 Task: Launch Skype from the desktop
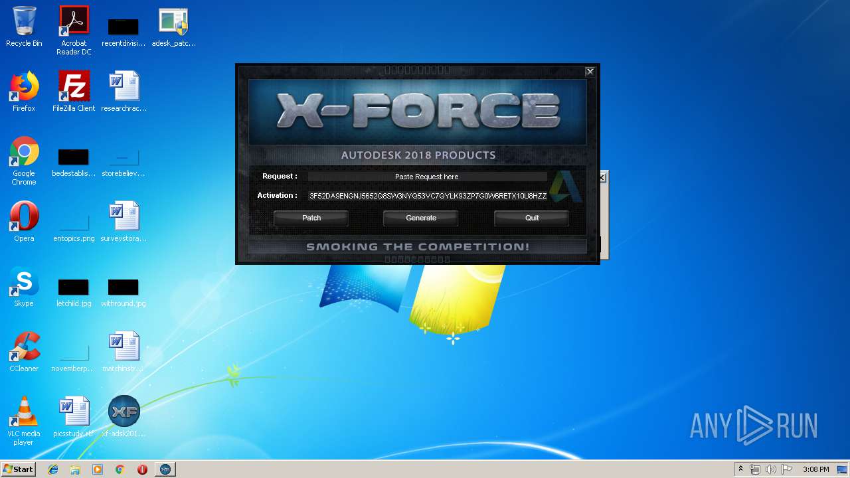(x=24, y=287)
